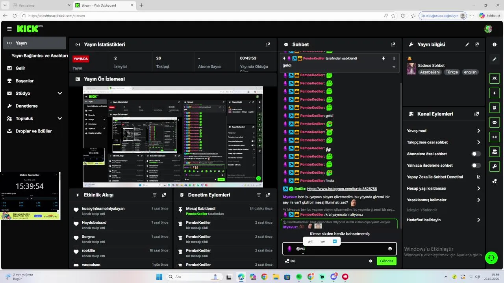Open a new browser tab with plus button
The image size is (504, 283).
coord(141,5)
